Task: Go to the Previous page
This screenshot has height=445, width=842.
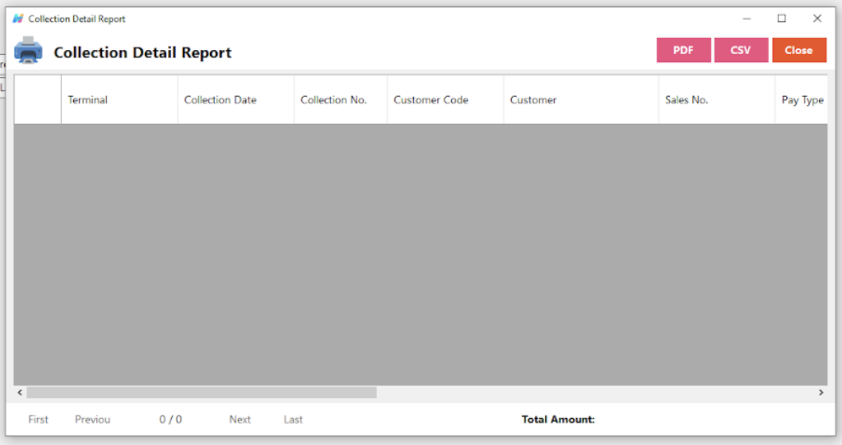Action: point(92,420)
